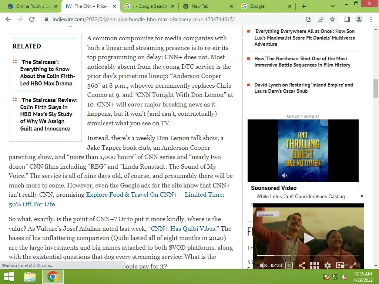The width and height of the screenshot is (379, 284).
Task: Expand the video to fullscreen
Action: pyautogui.click(x=353, y=265)
